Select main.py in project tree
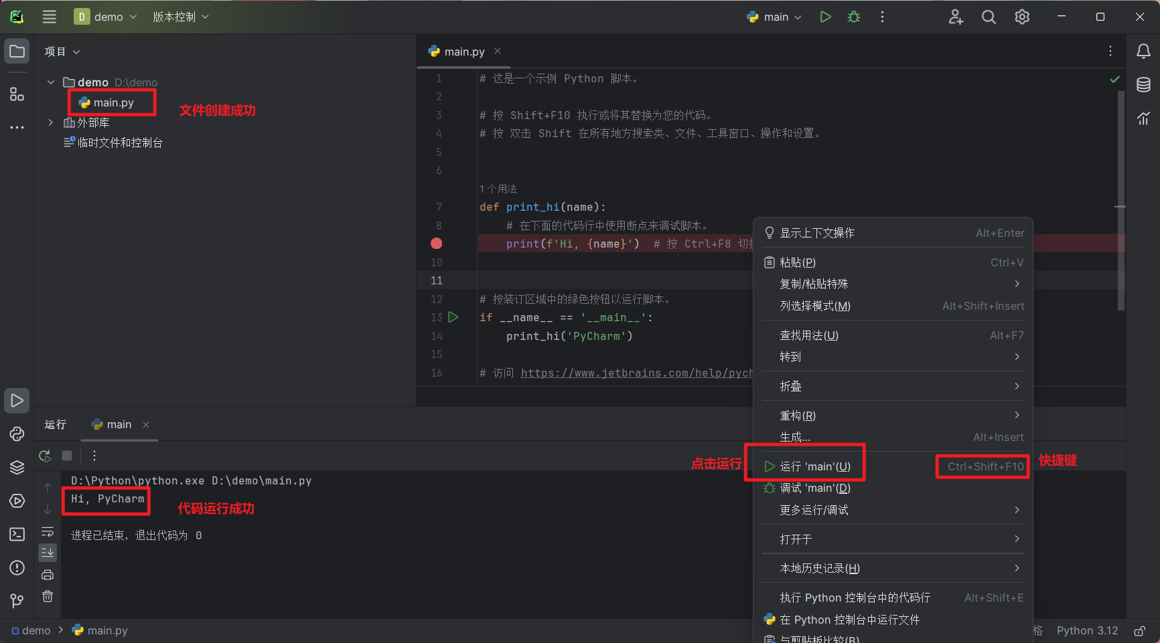This screenshot has width=1160, height=643. (x=107, y=102)
